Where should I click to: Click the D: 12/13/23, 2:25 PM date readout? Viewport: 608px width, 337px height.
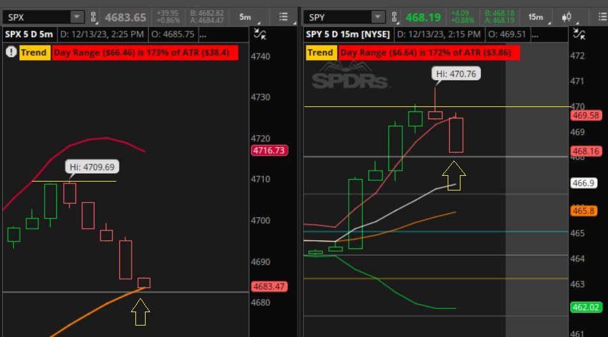point(102,34)
